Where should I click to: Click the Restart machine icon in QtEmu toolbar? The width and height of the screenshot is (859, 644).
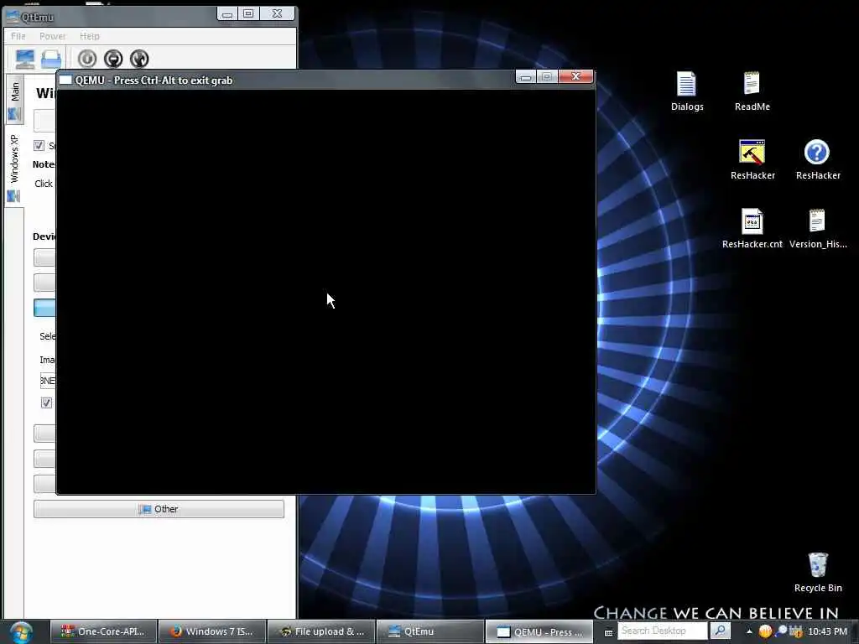point(139,59)
